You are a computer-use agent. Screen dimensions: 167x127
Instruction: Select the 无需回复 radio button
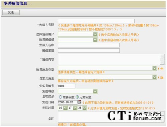[x=77, y=97]
